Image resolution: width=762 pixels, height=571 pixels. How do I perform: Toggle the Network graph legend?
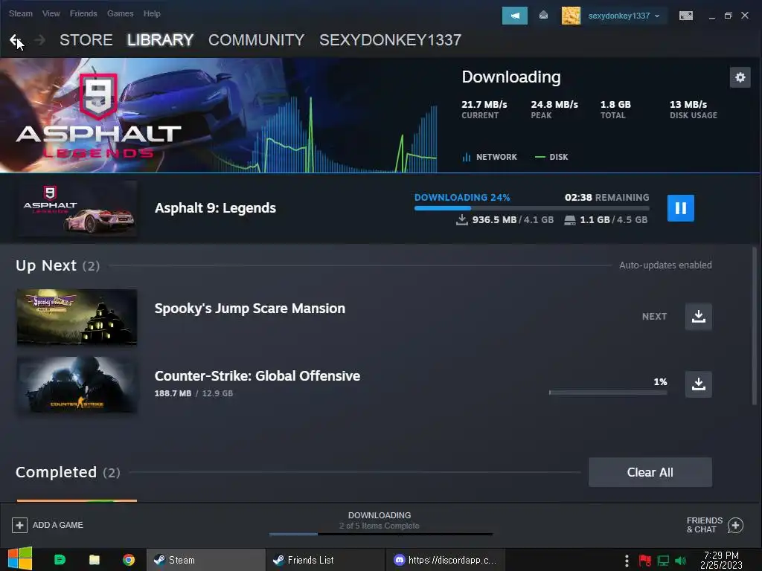pos(490,157)
